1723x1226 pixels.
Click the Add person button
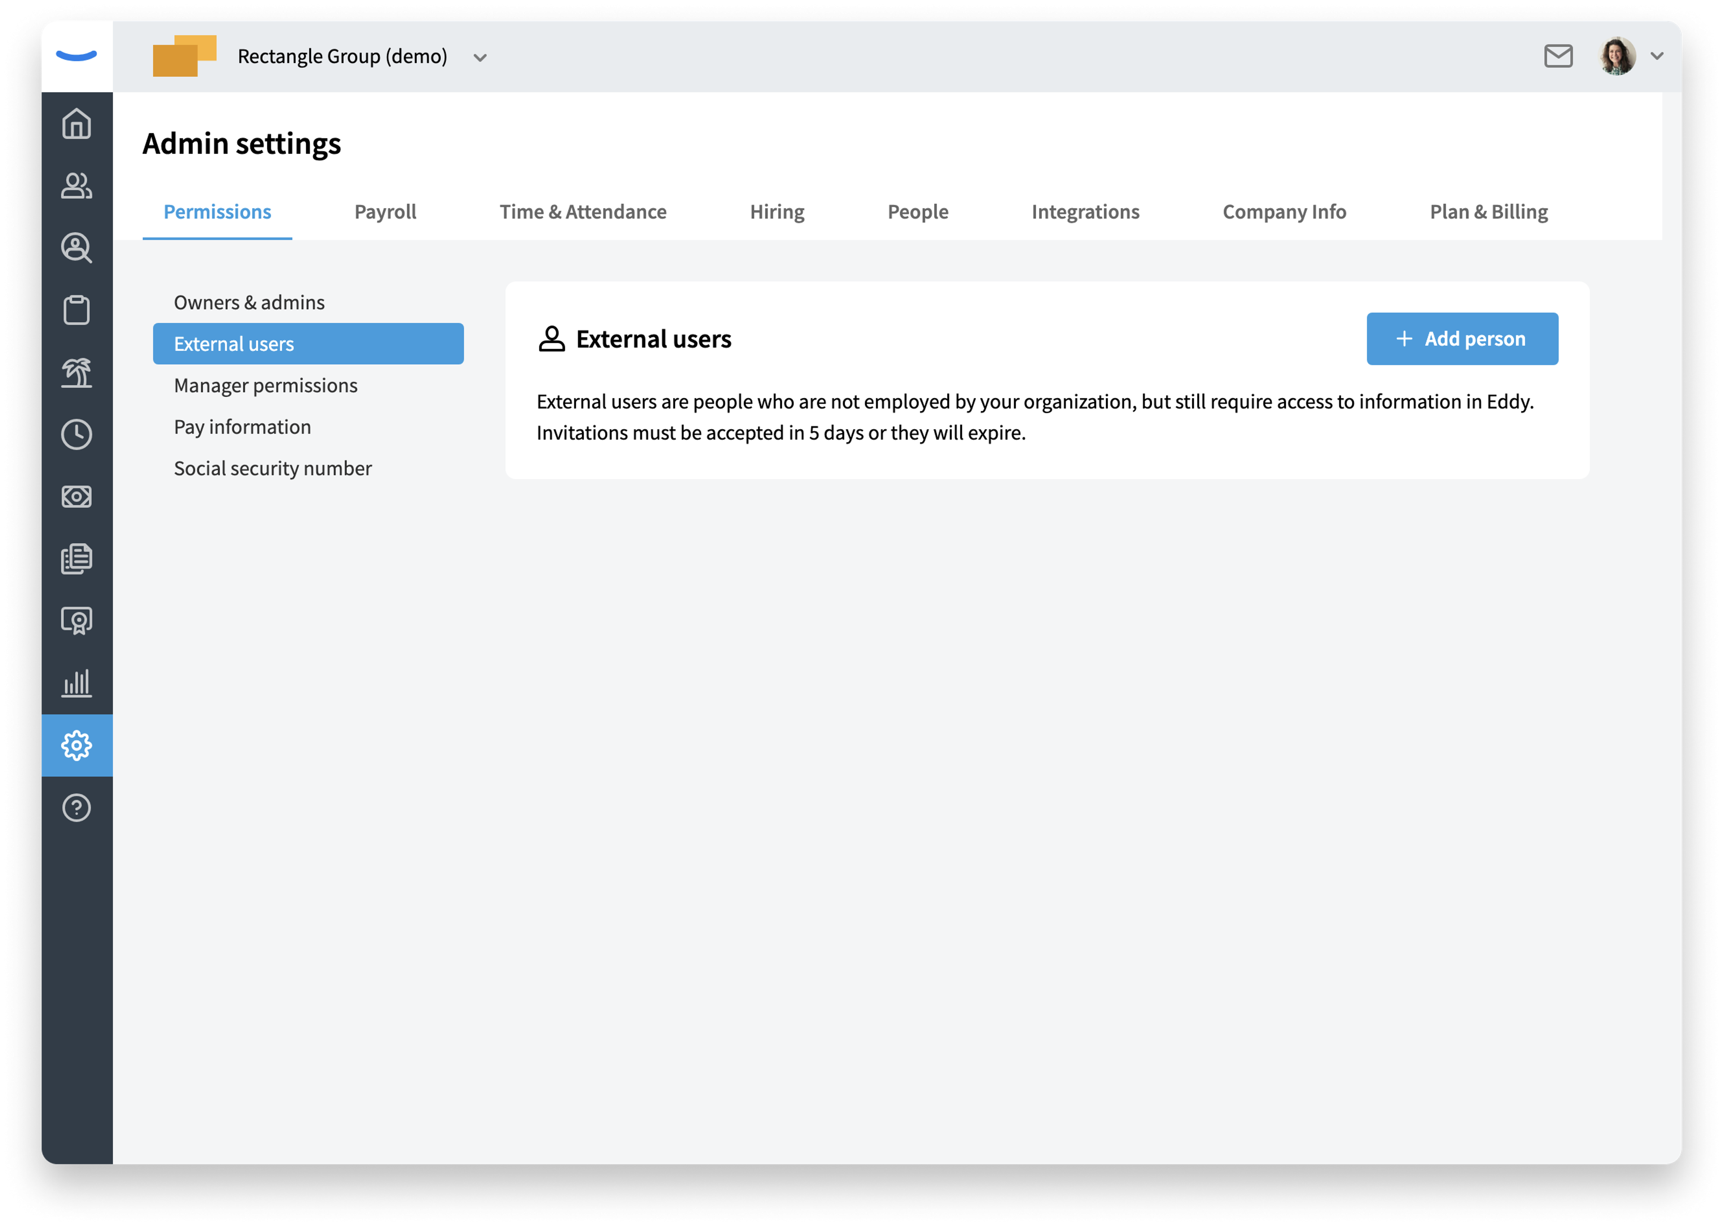pos(1462,339)
